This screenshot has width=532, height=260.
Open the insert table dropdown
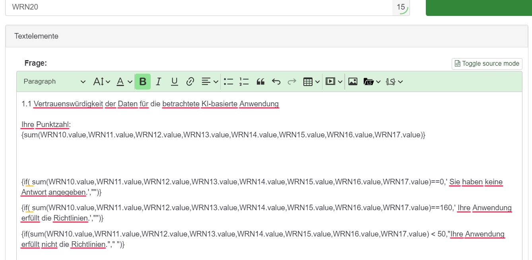(311, 82)
